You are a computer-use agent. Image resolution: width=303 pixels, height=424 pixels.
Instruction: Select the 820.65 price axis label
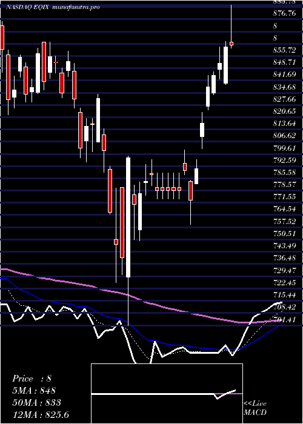click(284, 111)
